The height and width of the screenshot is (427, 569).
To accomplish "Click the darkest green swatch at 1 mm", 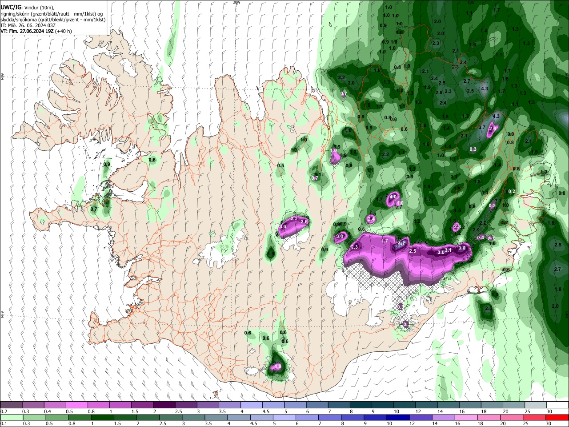I will coord(102,417).
